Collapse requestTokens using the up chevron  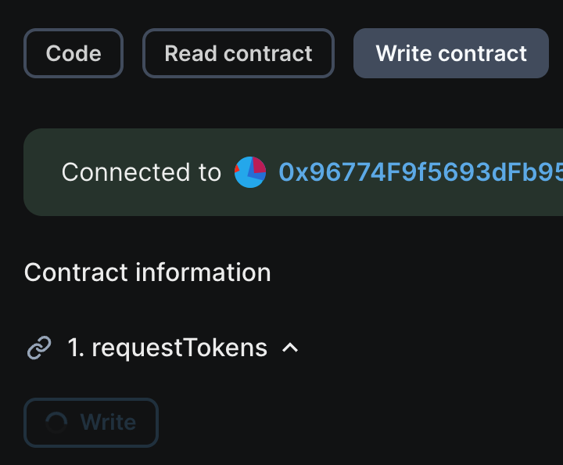(290, 348)
